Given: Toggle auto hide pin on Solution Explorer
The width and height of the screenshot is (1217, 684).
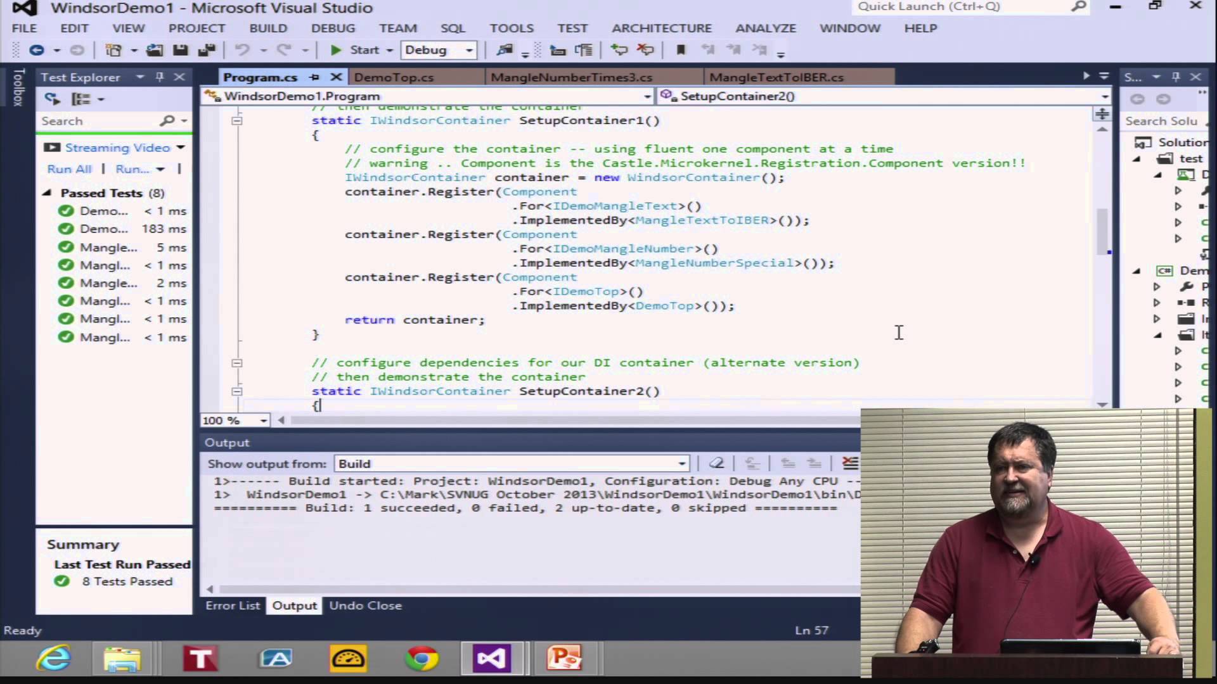Looking at the screenshot, I should point(1176,77).
